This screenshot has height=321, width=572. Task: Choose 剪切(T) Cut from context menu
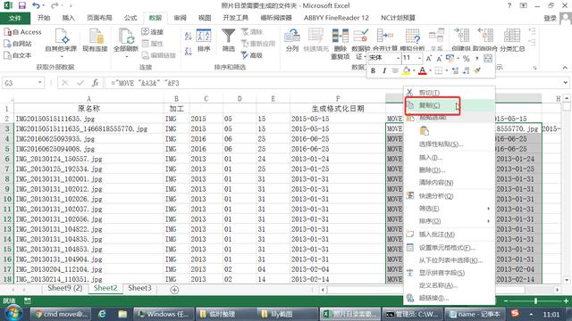pos(450,93)
